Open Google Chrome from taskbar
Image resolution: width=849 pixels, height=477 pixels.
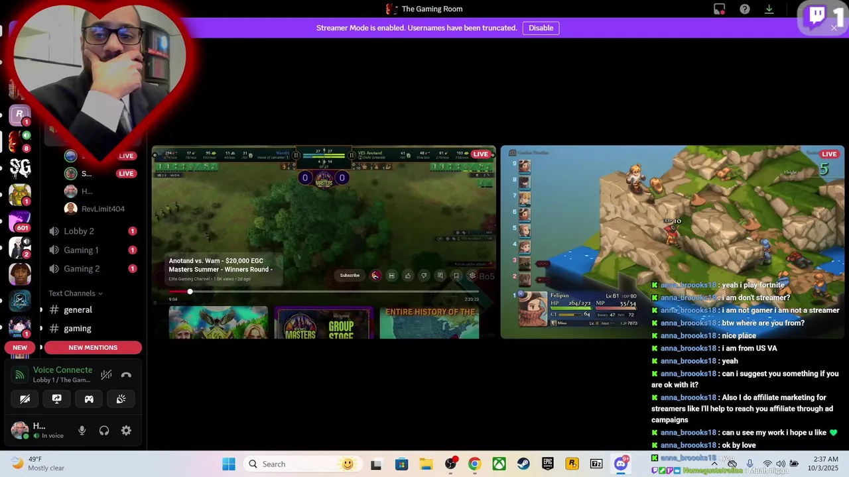[x=474, y=464]
